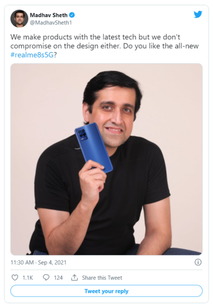This screenshot has height=308, width=213.
Task: Click the man's face in the photo
Action: click(116, 116)
